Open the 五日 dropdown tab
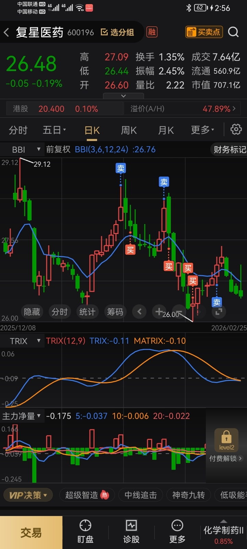The height and width of the screenshot is (549, 247). (x=54, y=130)
